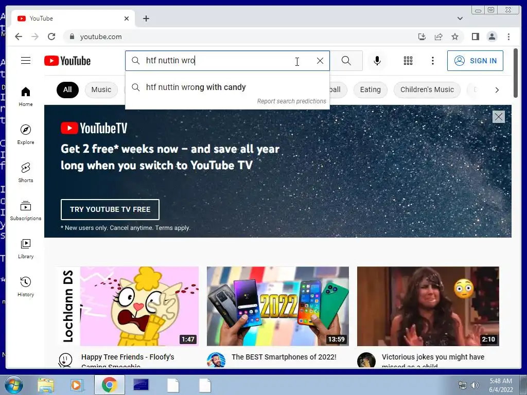527x395 pixels.
Task: Go back with browser back arrow
Action: (x=19, y=37)
